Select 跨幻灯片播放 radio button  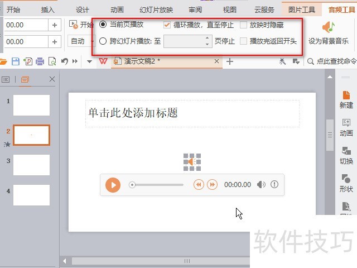(x=103, y=41)
